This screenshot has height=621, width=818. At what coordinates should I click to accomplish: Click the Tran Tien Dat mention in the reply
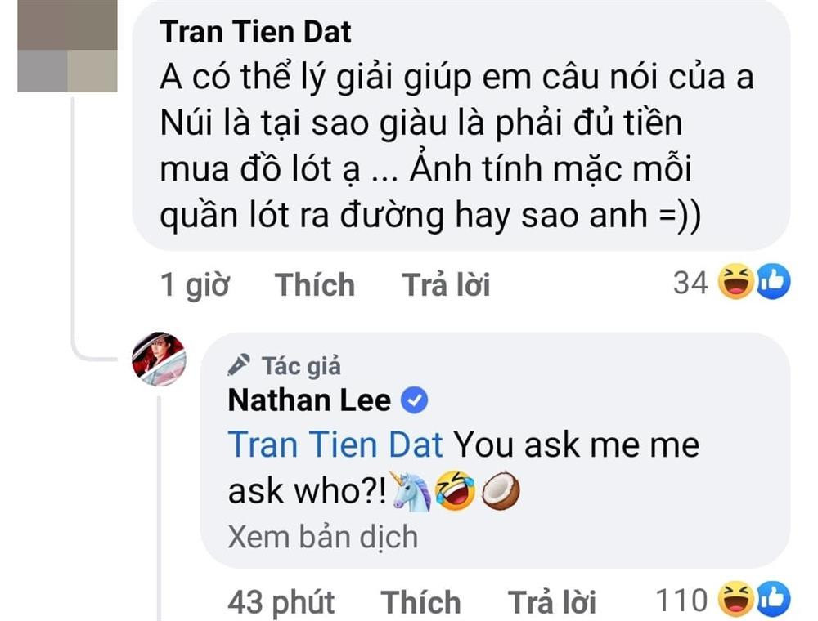(335, 444)
